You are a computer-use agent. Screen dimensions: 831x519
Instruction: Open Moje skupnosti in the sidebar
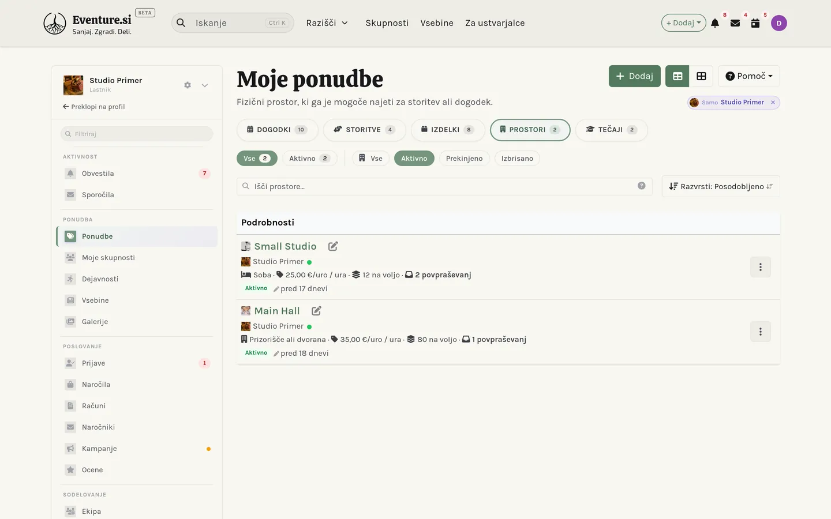(x=137, y=258)
